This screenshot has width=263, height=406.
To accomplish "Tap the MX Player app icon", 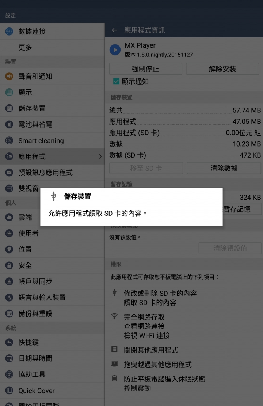I will click(115, 50).
